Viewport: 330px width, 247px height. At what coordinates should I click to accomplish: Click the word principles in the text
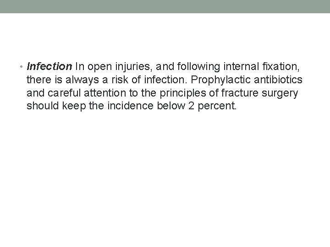[x=183, y=93]
